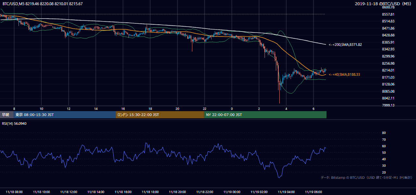Click hour tick 14 under the price chart
Image resolution: width=416 pixels, height=195 pixels.
[x=96, y=109]
